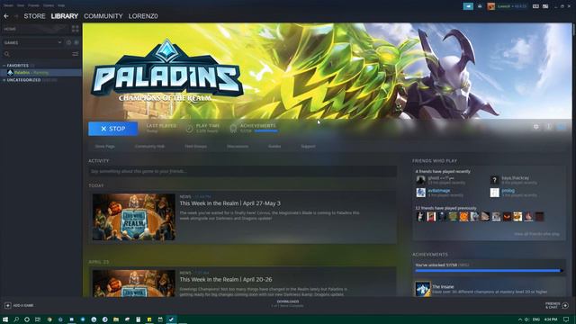Go to library HOME

[35, 29]
